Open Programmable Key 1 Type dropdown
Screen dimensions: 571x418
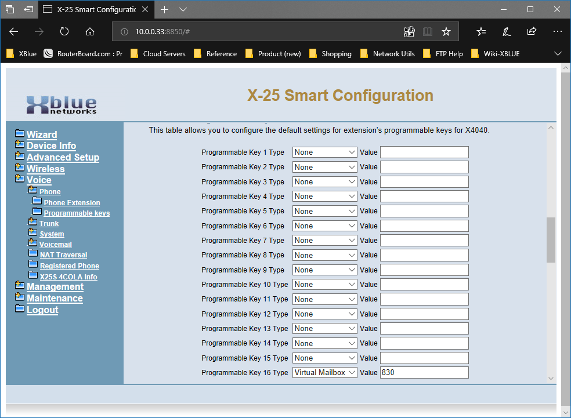pos(324,152)
